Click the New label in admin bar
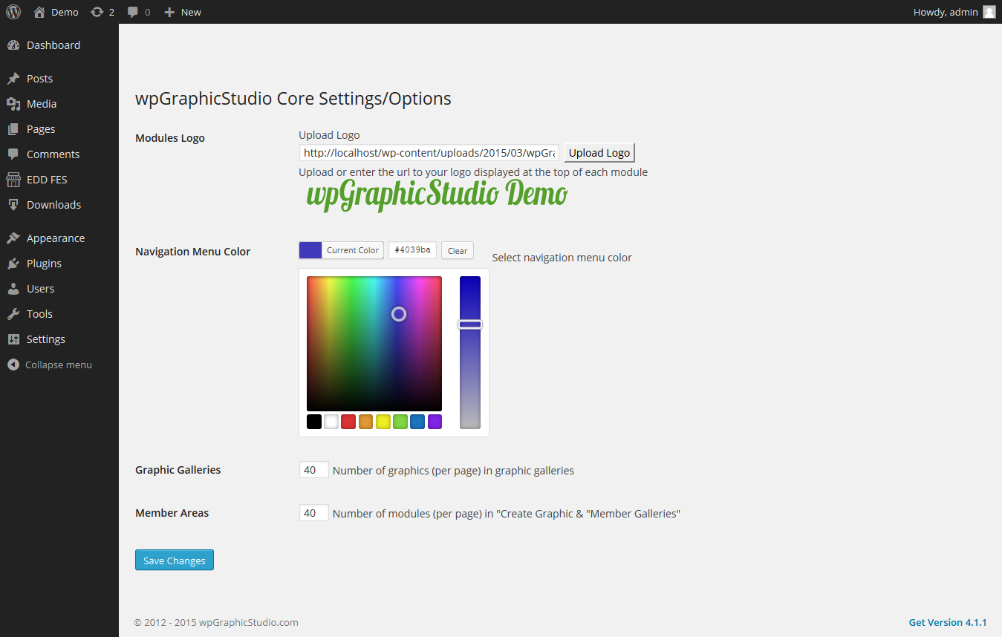Viewport: 1002px width, 637px height. pyautogui.click(x=191, y=12)
